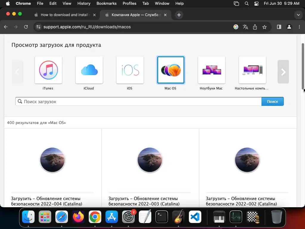Open the Help menu
305x229 pixels.
pyautogui.click(x=179, y=3)
